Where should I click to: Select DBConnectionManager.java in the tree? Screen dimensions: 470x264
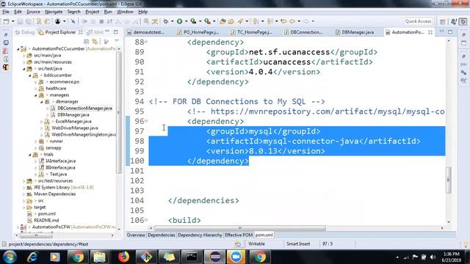point(84,109)
